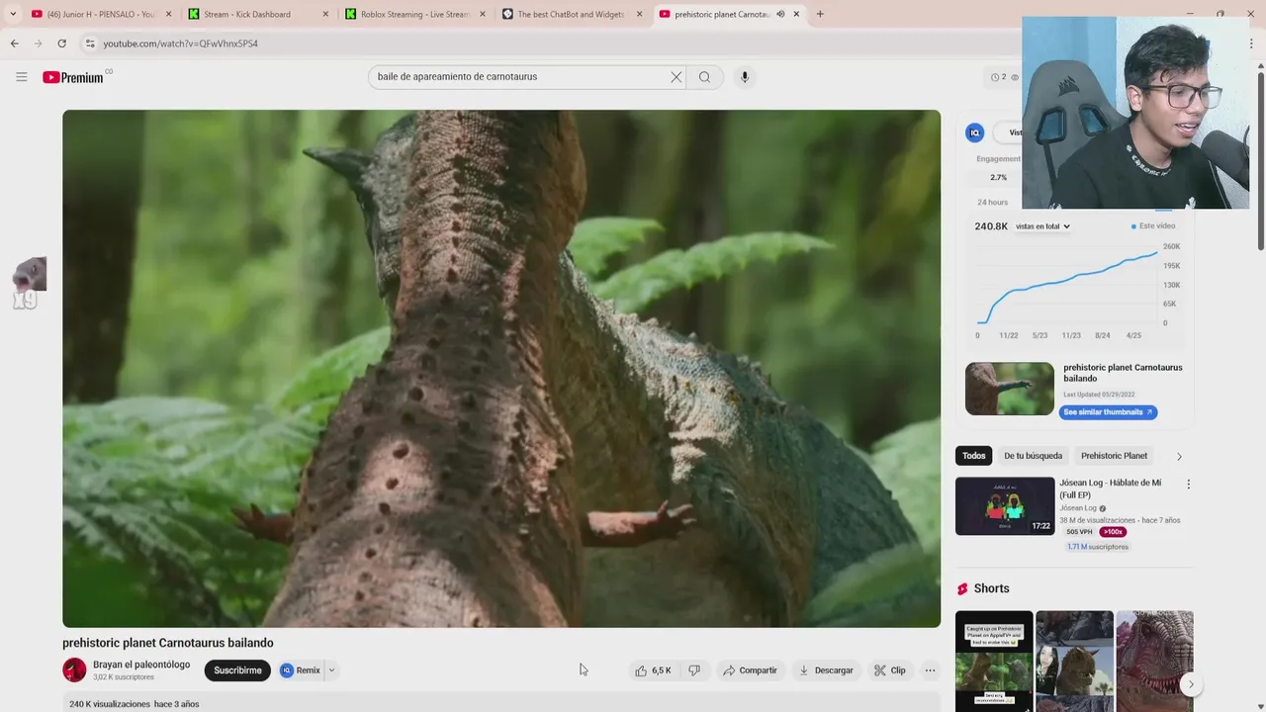1266x712 pixels.
Task: Click the Shorts section logo icon
Action: pos(962,588)
